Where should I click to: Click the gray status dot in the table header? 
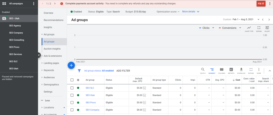point(78,80)
